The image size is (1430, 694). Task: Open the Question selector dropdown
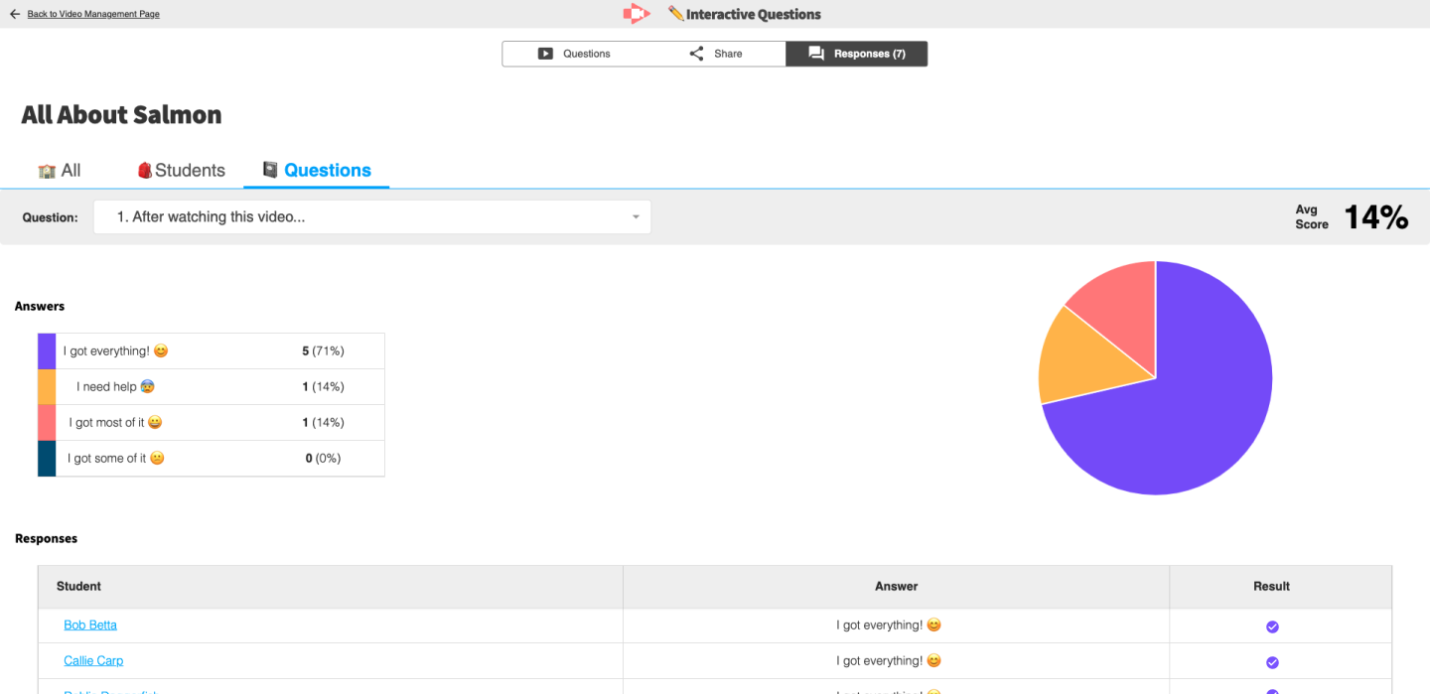(372, 216)
